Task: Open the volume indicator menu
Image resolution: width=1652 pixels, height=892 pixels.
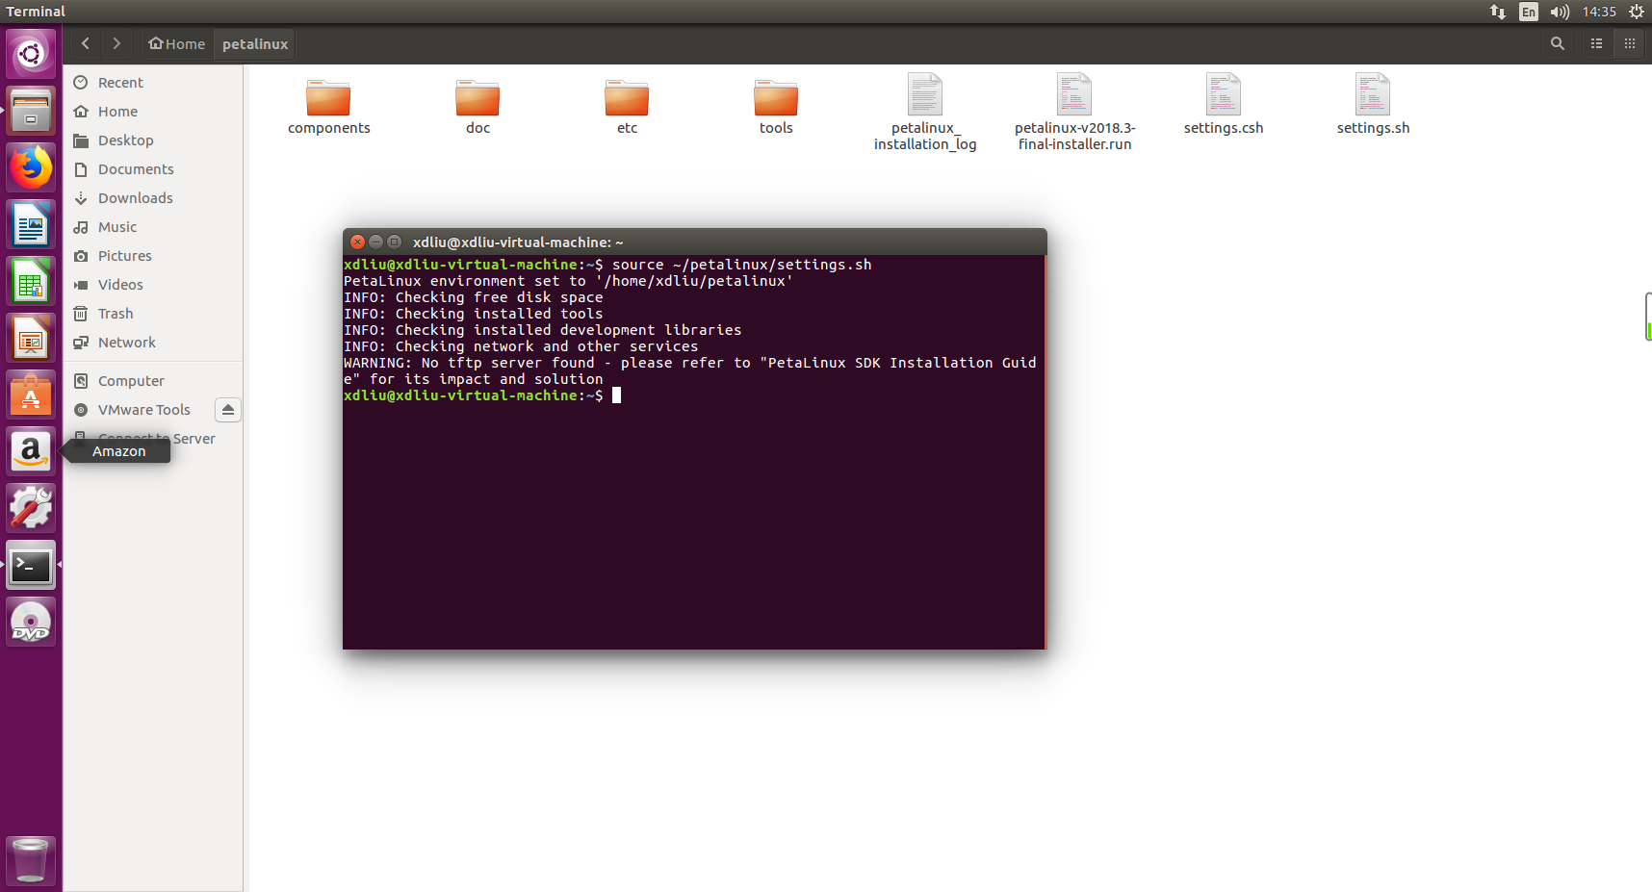Action: (1560, 12)
